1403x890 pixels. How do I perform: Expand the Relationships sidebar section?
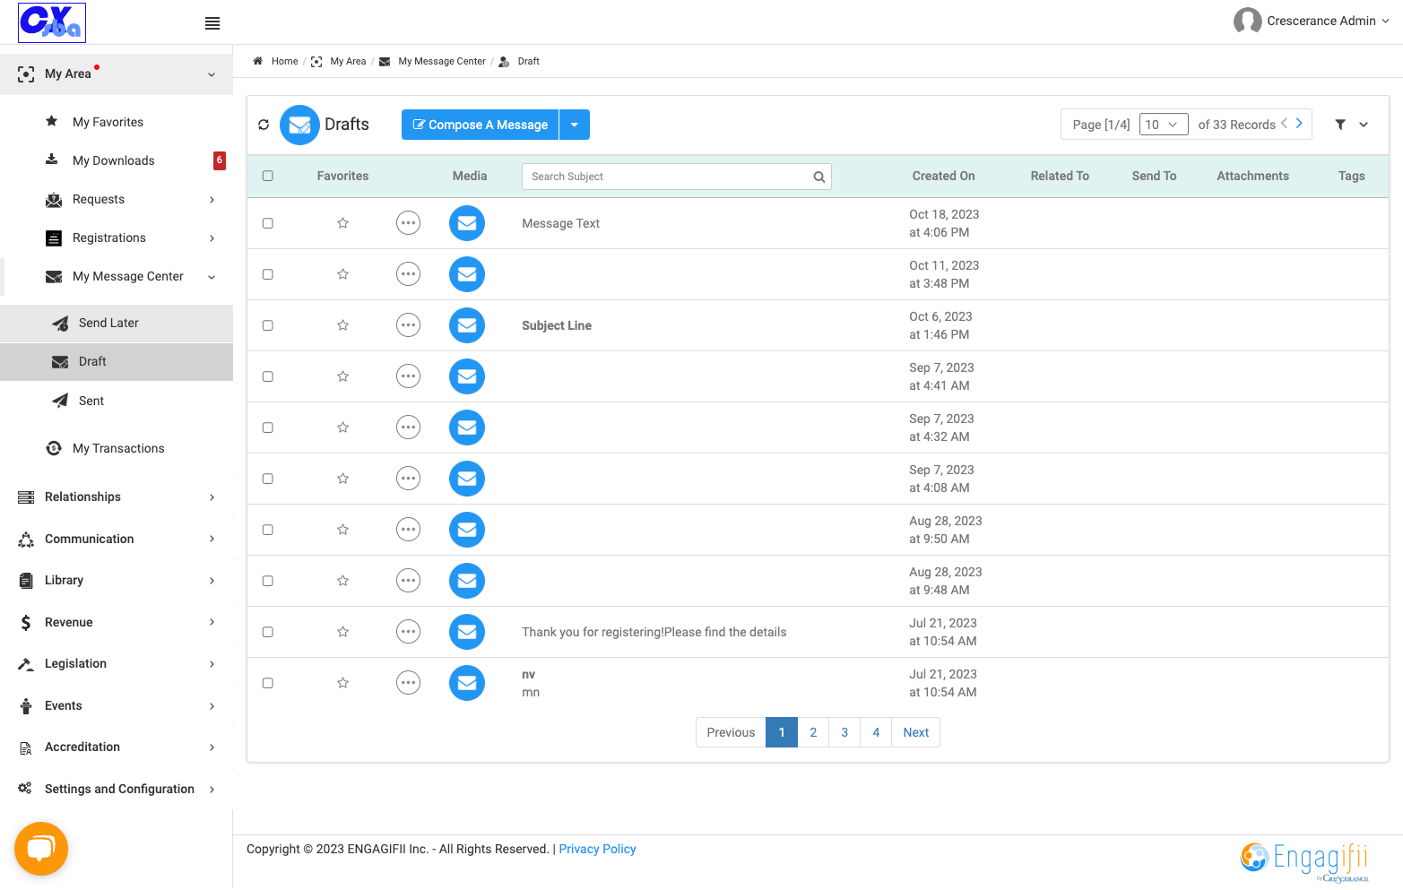coord(117,497)
